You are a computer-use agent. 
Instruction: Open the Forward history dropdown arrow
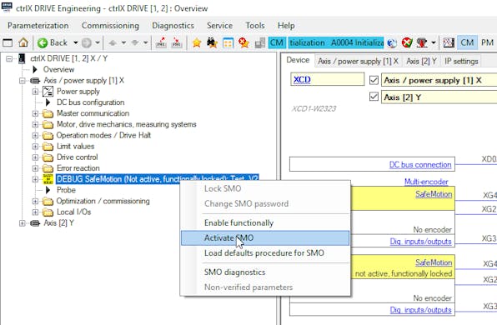98,42
